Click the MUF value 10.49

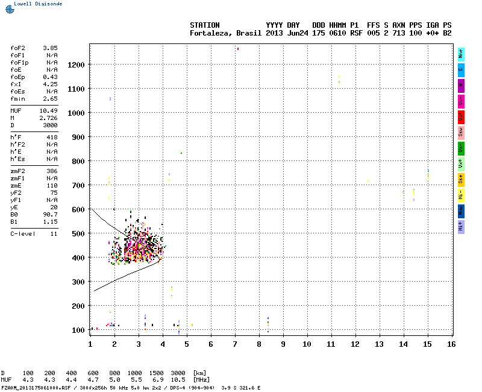point(49,111)
